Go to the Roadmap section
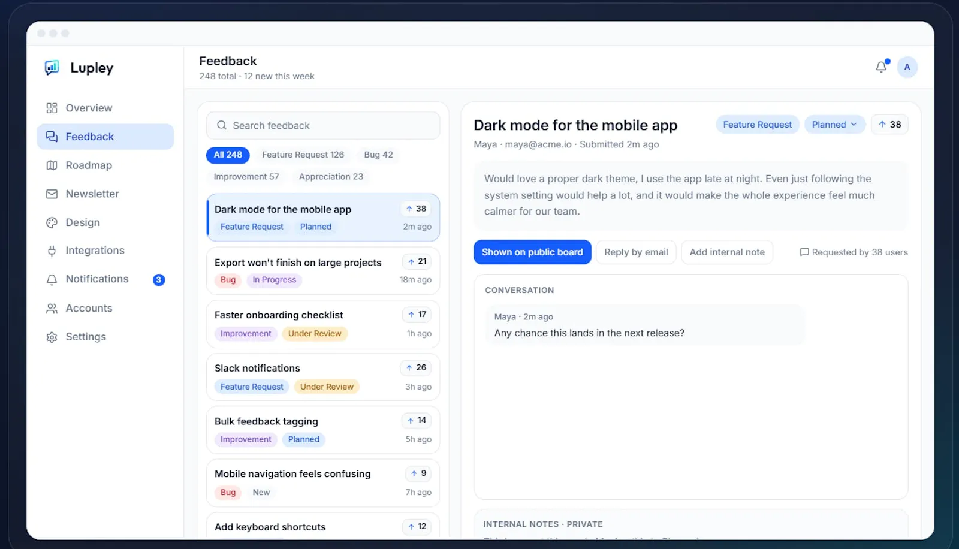This screenshot has width=959, height=549. point(105,165)
